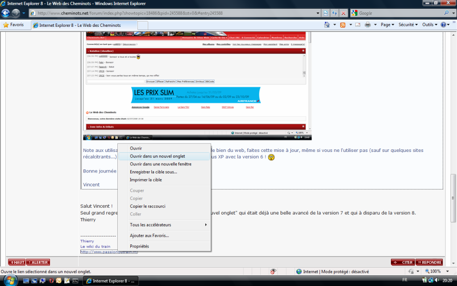The width and height of the screenshot is (457, 286).
Task: Choose Imprimer la cible
Action: click(164, 180)
